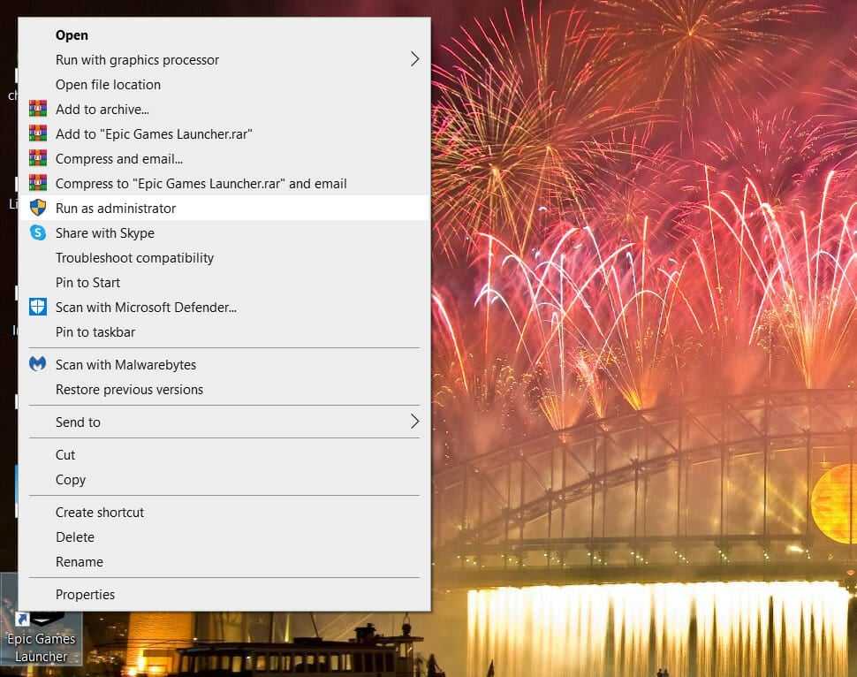Image resolution: width=857 pixels, height=677 pixels.
Task: Select Create shortcut
Action: click(x=224, y=513)
